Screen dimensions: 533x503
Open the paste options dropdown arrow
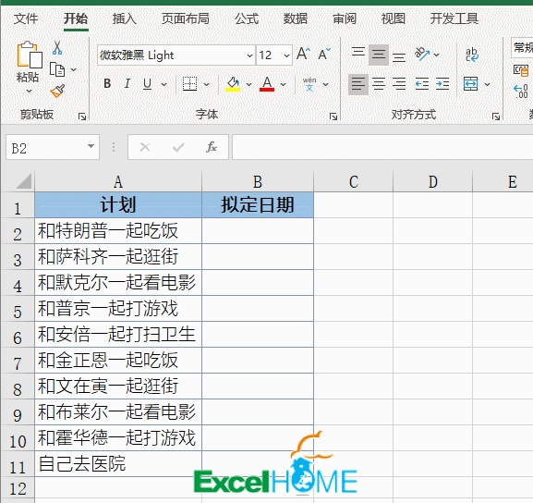tap(29, 92)
